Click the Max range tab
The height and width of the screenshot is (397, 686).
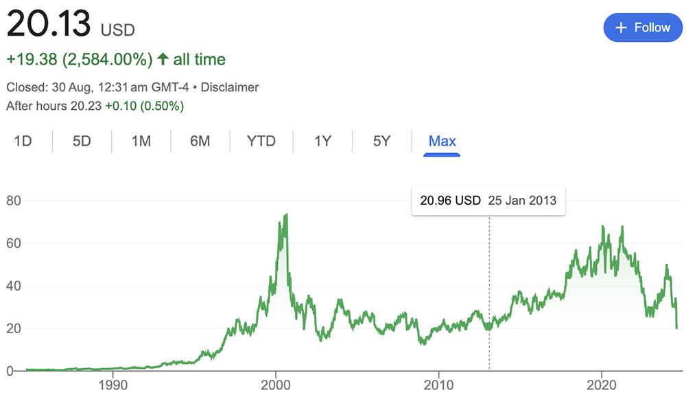coord(442,141)
